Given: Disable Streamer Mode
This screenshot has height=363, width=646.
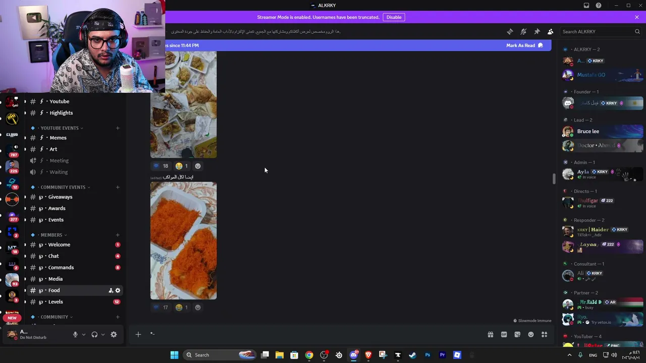Looking at the screenshot, I should click(394, 17).
